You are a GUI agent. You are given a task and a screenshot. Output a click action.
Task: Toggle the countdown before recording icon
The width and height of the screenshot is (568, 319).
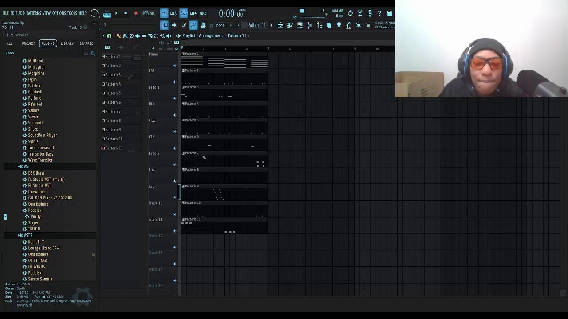pyautogui.click(x=184, y=13)
